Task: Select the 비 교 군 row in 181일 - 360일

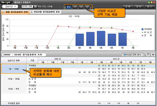Action: coord(91,79)
